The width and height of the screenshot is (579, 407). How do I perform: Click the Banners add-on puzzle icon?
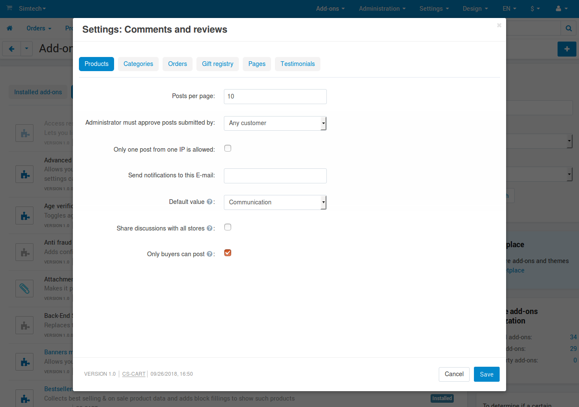coord(24,362)
